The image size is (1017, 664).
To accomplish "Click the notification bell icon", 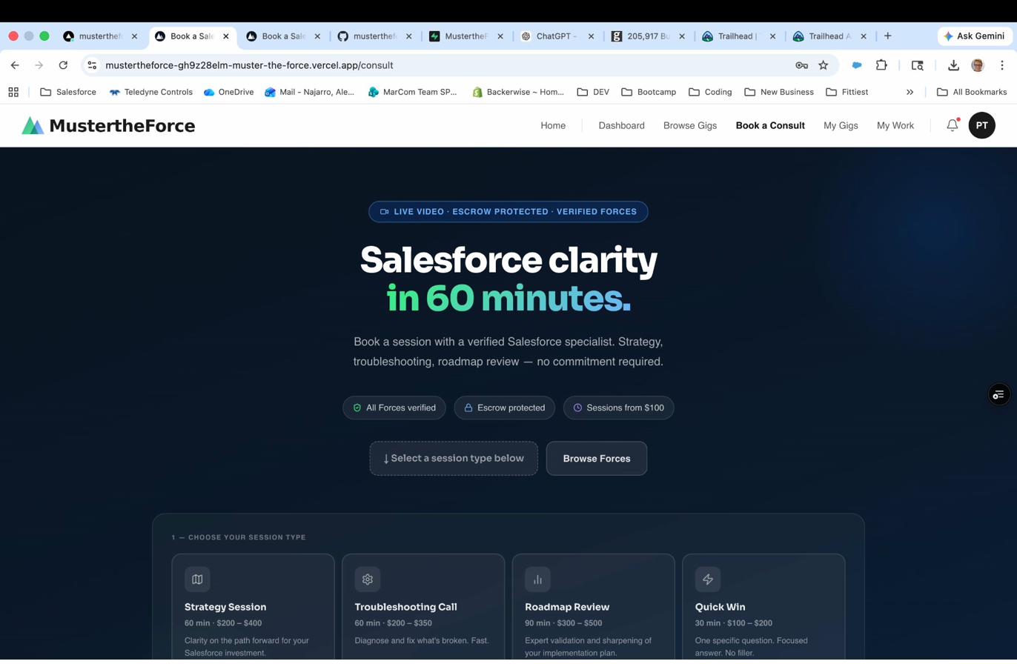I will [x=952, y=125].
